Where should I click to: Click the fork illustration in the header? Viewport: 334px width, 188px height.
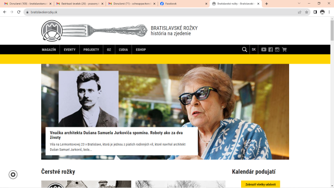tap(104, 30)
